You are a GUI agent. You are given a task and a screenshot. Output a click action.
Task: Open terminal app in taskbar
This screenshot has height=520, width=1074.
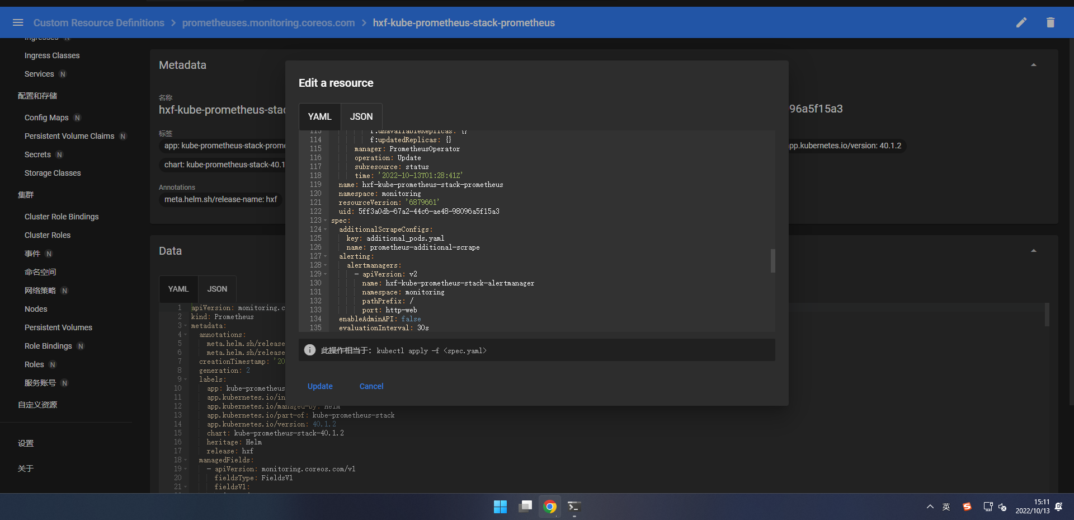574,507
